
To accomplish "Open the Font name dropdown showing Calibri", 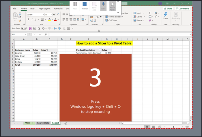I will (x=42, y=14).
